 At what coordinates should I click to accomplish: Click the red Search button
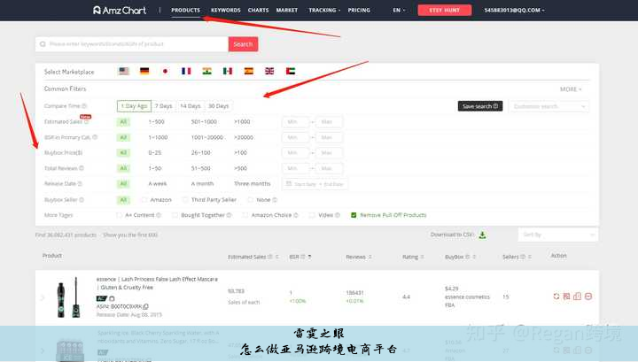pyautogui.click(x=243, y=44)
